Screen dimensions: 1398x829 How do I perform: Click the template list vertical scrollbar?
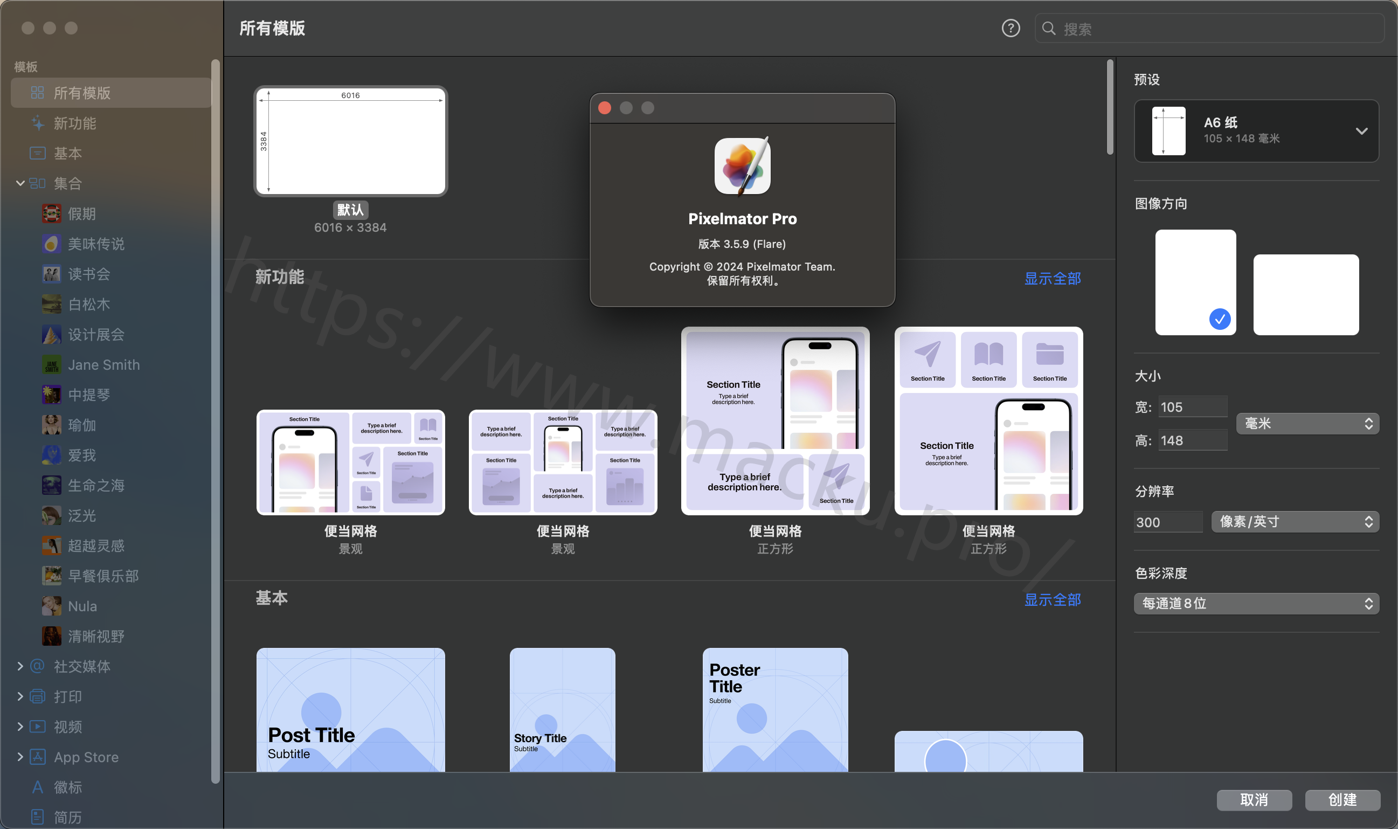click(1110, 107)
